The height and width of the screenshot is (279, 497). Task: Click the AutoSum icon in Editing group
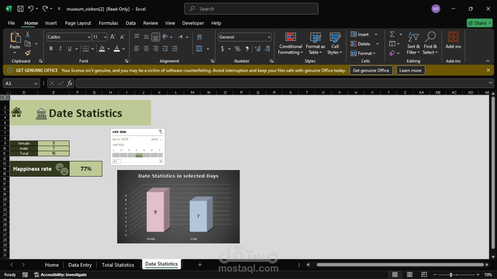point(392,34)
